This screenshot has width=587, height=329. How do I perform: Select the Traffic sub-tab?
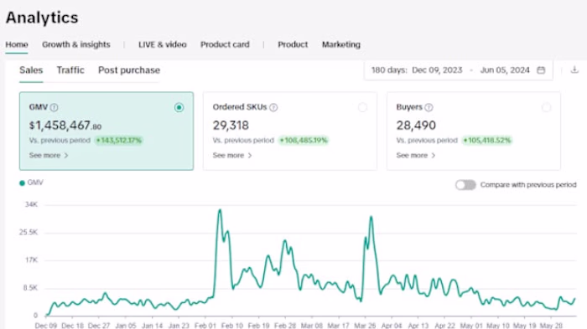(x=70, y=70)
